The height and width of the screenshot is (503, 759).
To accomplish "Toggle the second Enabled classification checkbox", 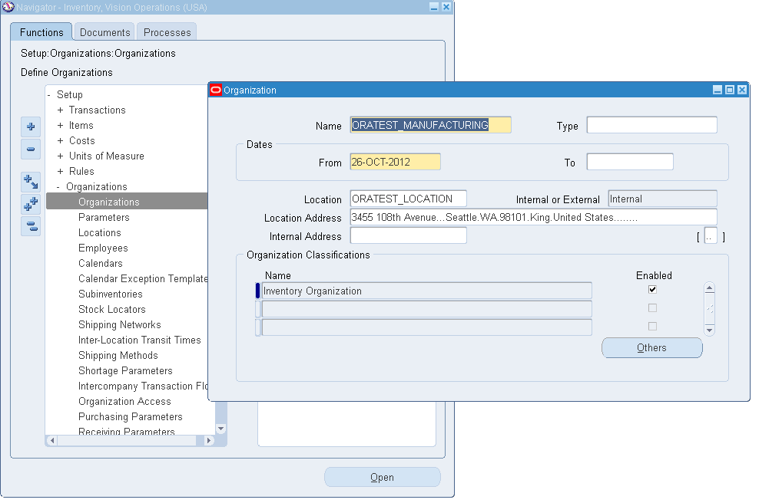I will (x=652, y=307).
